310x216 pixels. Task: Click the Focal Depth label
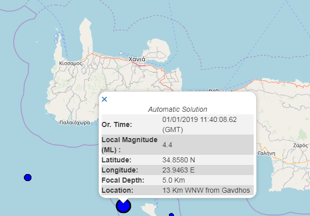pyautogui.click(x=123, y=180)
